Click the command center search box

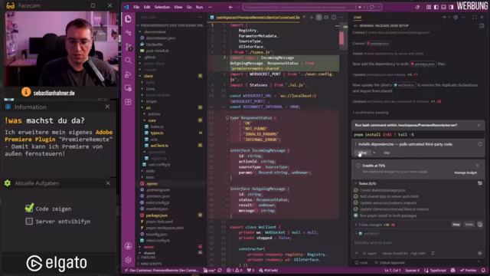point(312,7)
